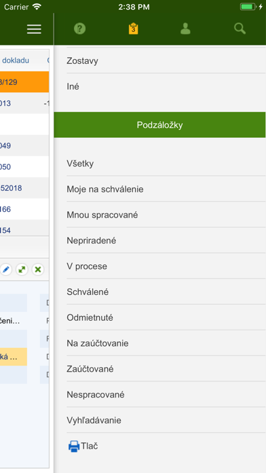Open the help question mark icon
Viewport: 266px width, 473px height.
tap(80, 29)
